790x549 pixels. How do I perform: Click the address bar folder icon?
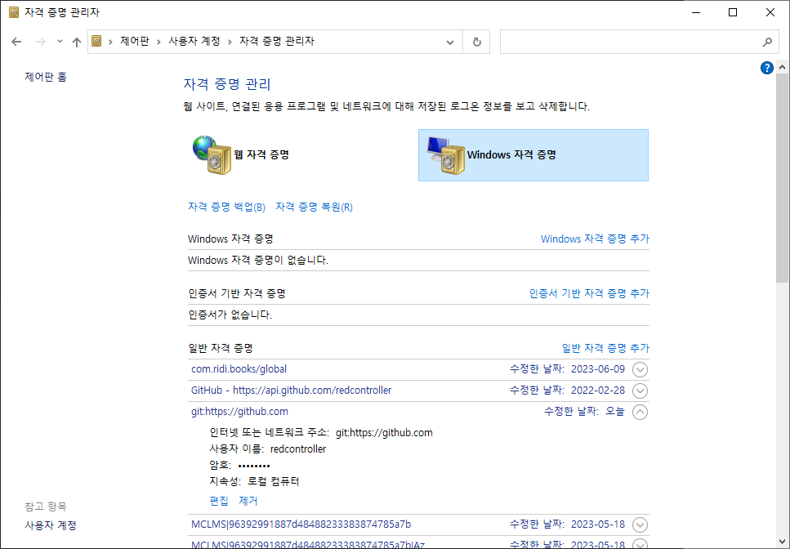[x=96, y=42]
